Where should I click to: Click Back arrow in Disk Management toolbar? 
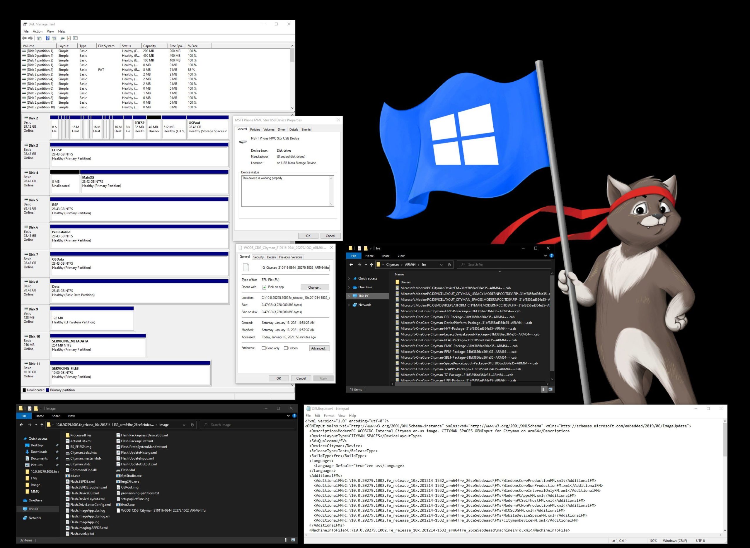pyautogui.click(x=24, y=38)
